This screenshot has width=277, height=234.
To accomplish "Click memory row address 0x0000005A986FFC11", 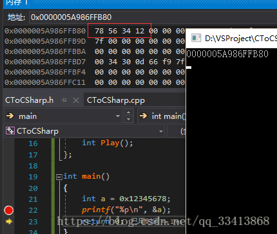I will [x=45, y=82].
